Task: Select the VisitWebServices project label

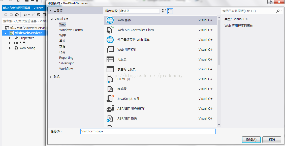Action: point(28,33)
